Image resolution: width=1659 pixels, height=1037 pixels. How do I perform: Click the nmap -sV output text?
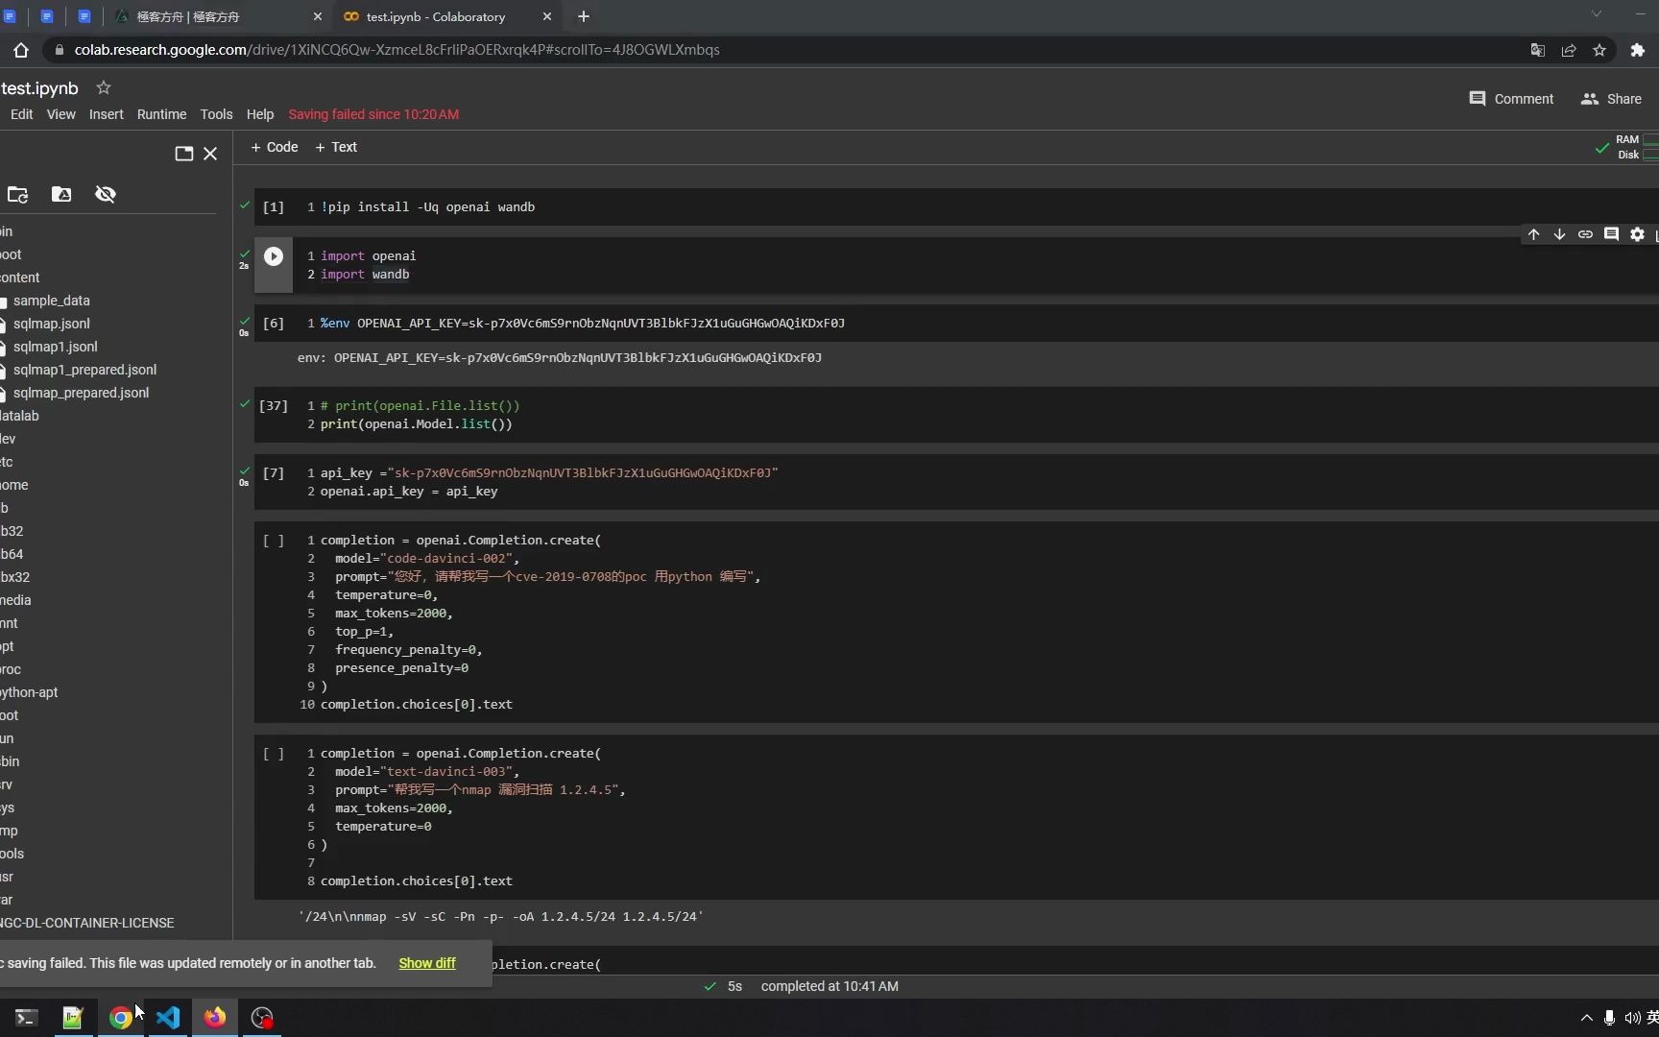[x=501, y=916]
